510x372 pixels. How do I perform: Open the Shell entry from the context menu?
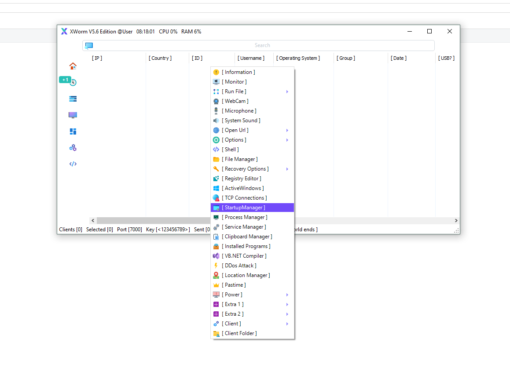click(x=231, y=149)
